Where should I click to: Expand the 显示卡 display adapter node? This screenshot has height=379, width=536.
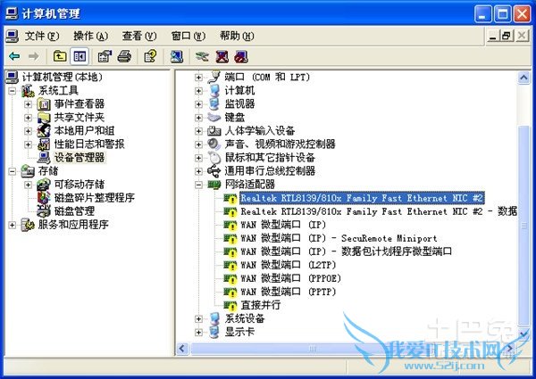pos(198,333)
